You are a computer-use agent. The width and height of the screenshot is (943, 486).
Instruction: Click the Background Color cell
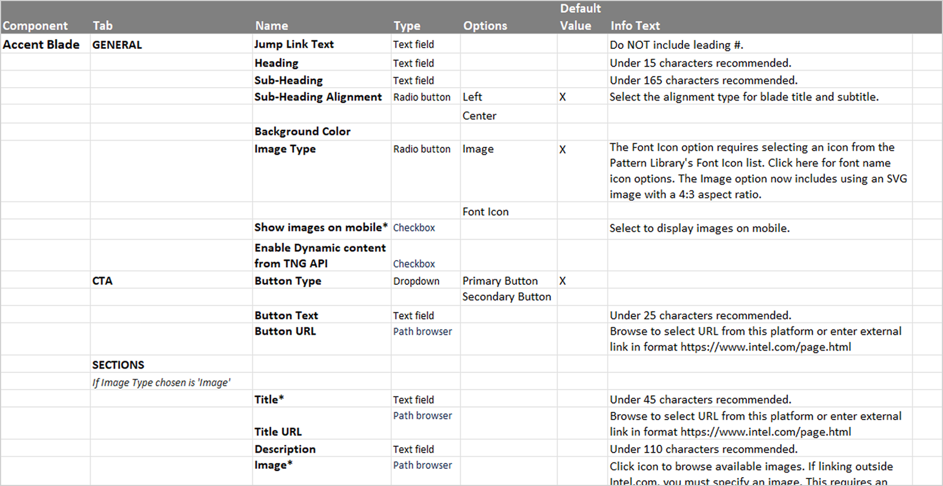coord(302,131)
